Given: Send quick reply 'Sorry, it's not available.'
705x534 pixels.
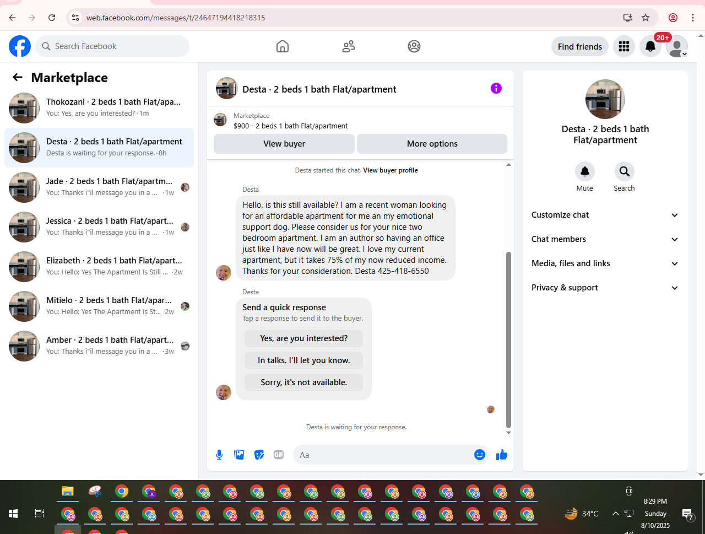Looking at the screenshot, I should (x=304, y=382).
